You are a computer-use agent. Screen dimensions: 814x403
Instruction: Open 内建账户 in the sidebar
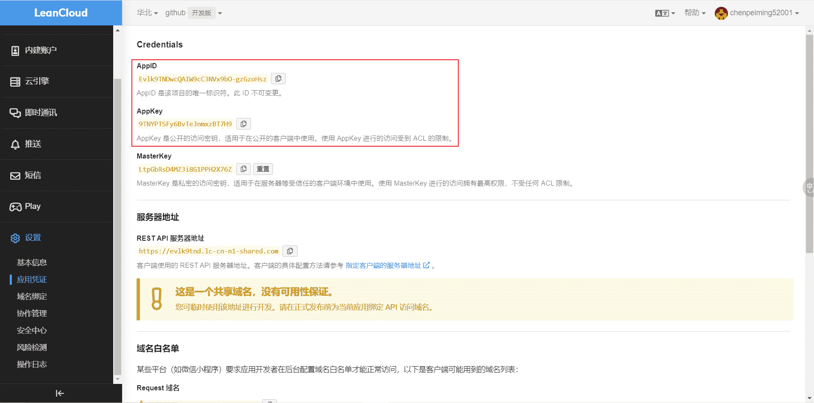coord(56,50)
